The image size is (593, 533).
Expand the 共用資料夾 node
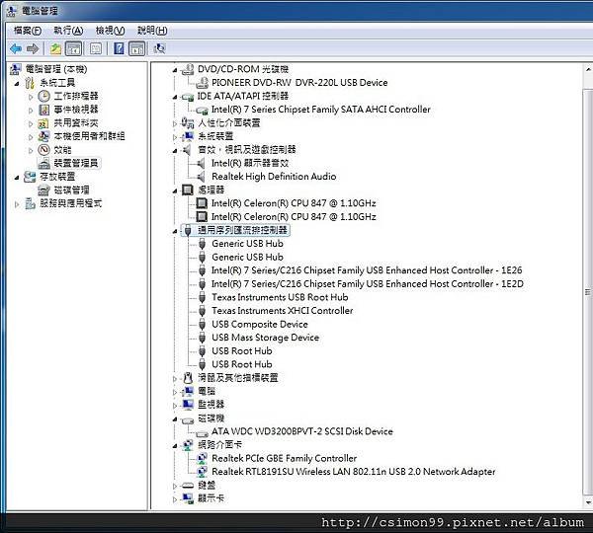click(x=31, y=124)
